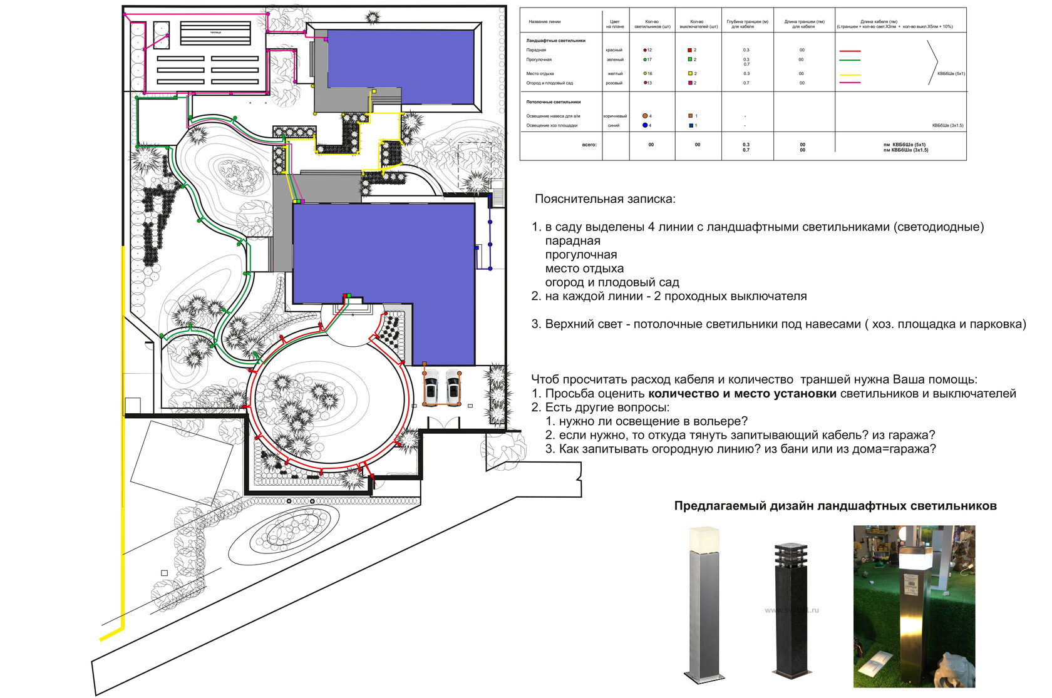Click the 'Длина траншеи (пм)' column header
The image size is (1052, 698).
[x=805, y=24]
